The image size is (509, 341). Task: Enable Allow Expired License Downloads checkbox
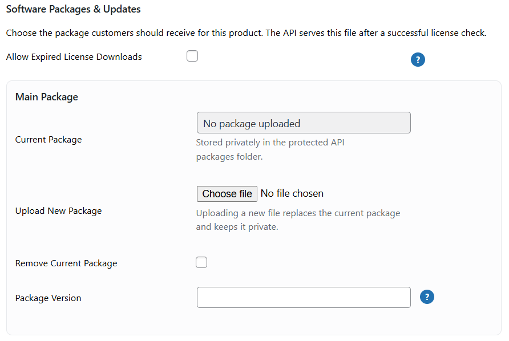(x=192, y=56)
